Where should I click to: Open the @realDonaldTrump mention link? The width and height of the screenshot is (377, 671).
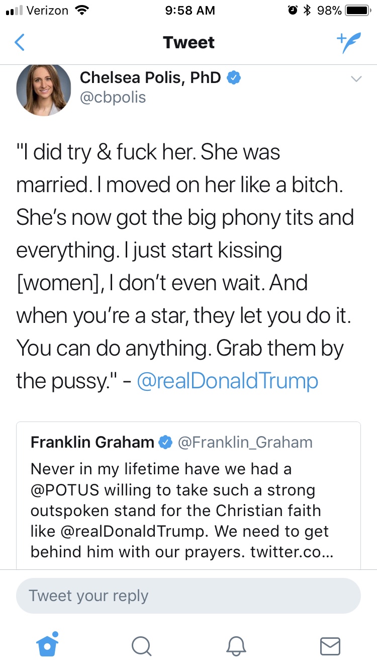[227, 381]
